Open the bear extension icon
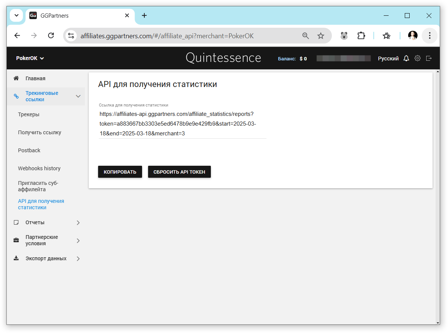448x333 pixels. click(x=344, y=36)
